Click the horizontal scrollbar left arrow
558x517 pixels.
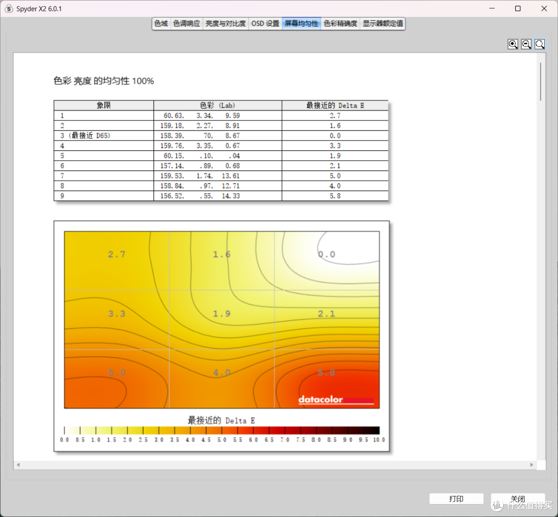coord(18,465)
